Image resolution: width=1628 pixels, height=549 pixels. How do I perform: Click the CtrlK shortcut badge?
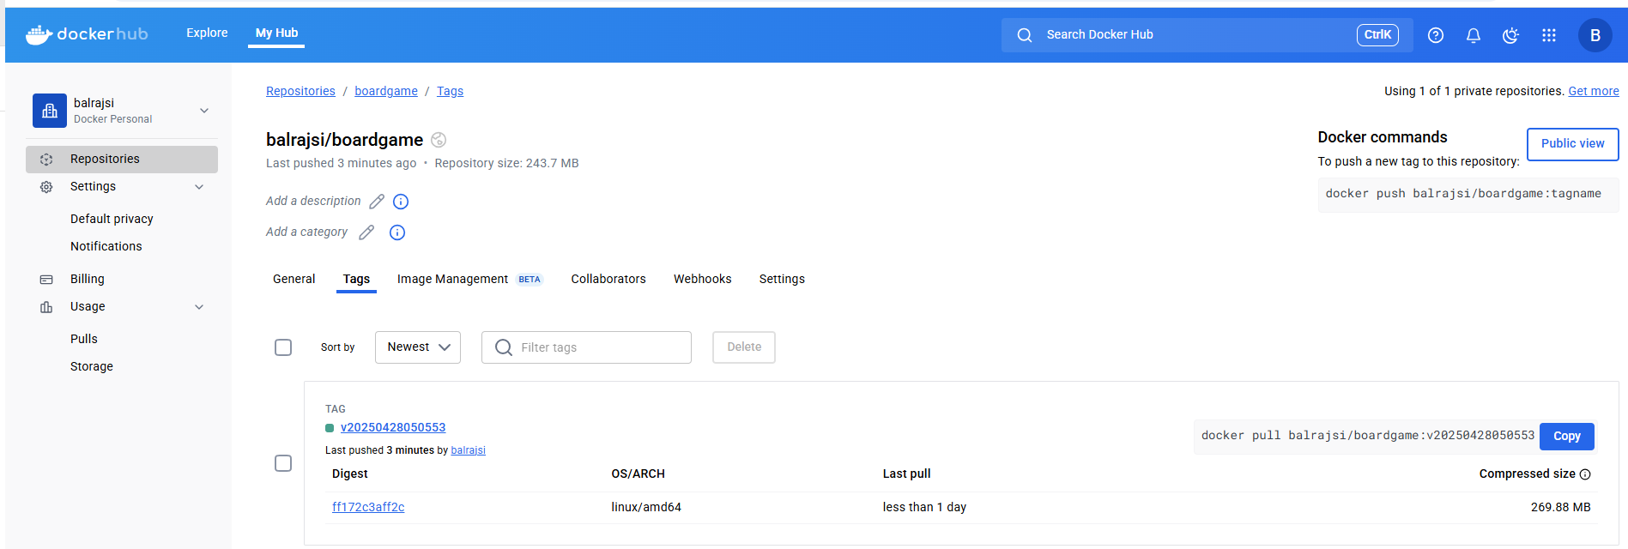click(x=1377, y=35)
